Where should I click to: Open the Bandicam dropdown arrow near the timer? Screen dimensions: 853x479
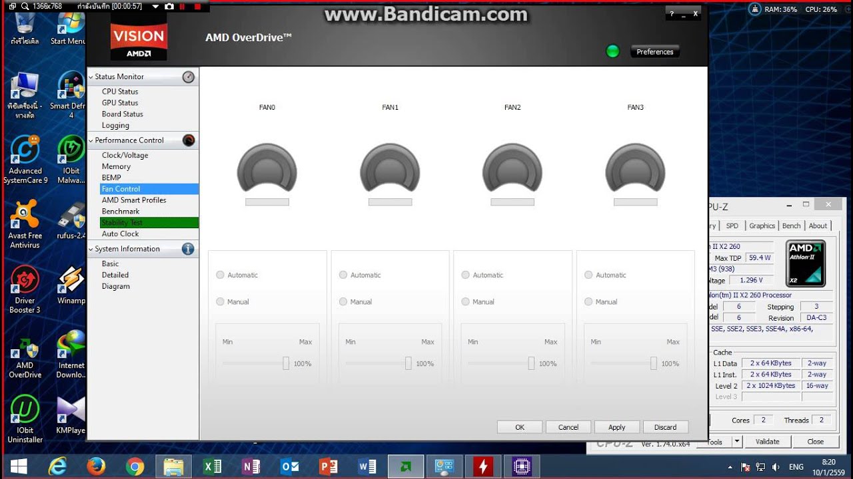(155, 7)
